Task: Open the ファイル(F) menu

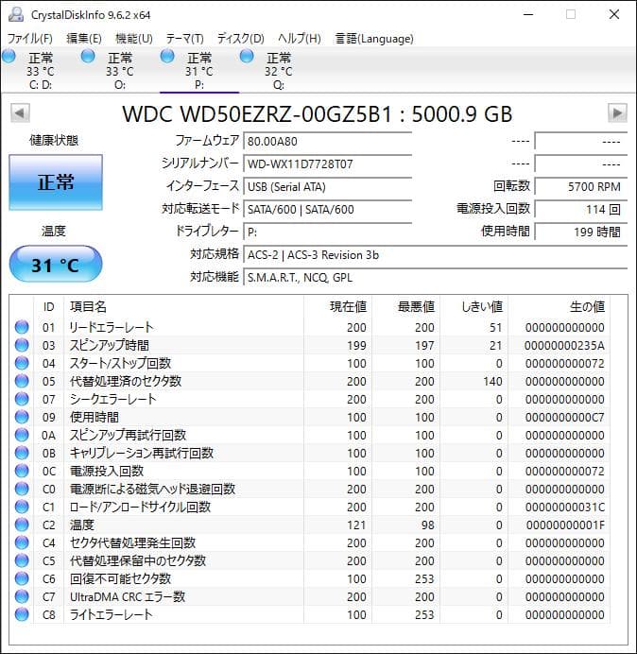Action: click(x=30, y=39)
